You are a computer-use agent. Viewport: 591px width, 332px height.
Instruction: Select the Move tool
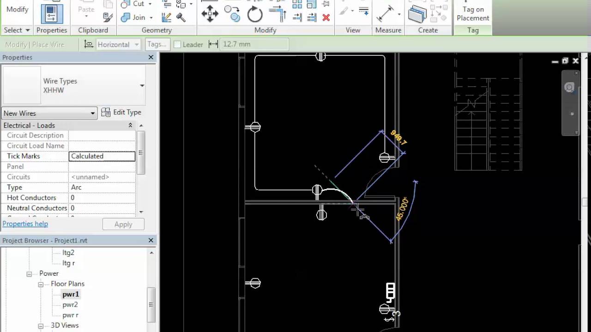click(210, 13)
